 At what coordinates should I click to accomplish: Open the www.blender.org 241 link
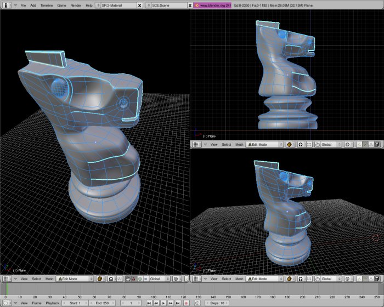coord(213,5)
